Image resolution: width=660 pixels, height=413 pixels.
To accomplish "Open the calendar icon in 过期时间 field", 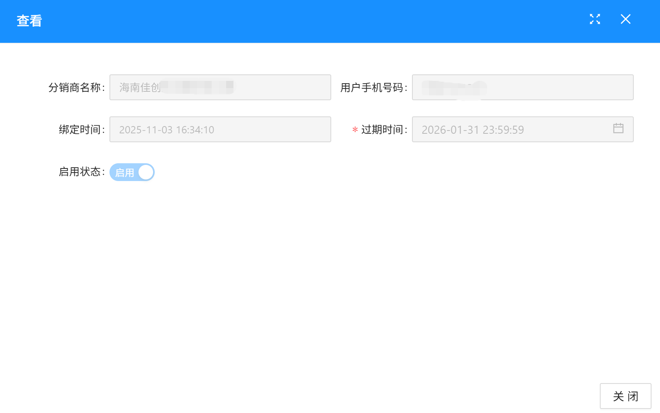I will [618, 129].
